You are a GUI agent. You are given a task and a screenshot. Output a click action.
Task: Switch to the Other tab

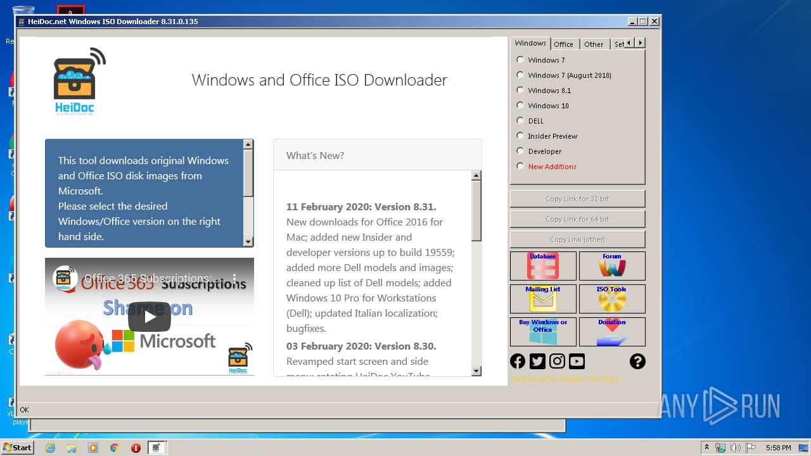pyautogui.click(x=594, y=44)
